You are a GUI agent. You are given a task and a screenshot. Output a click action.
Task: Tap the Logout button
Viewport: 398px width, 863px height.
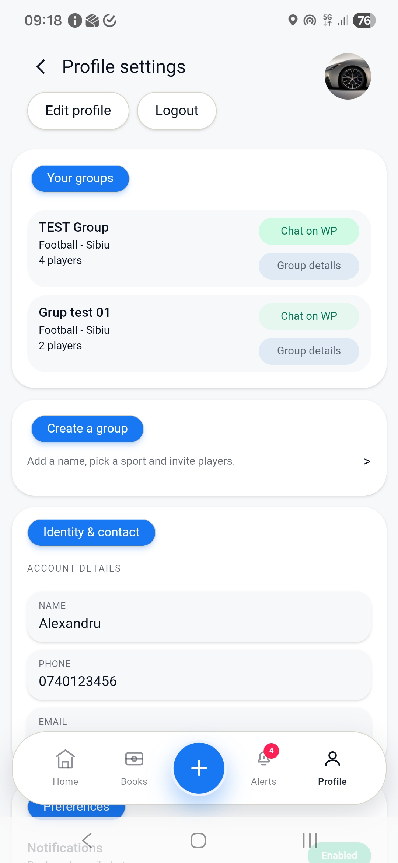pyautogui.click(x=177, y=110)
